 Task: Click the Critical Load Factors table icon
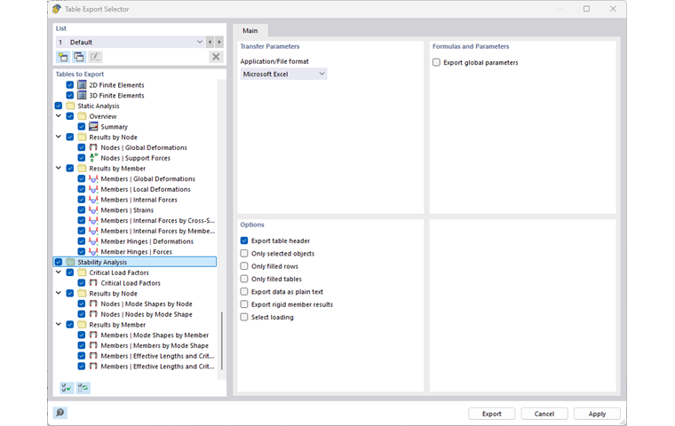(x=93, y=283)
